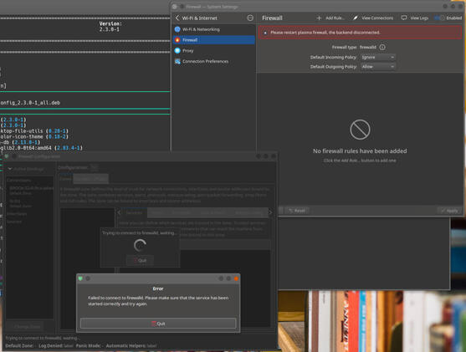Open the Wi-Fi & Networking page
The width and height of the screenshot is (466, 352).
[x=213, y=29]
